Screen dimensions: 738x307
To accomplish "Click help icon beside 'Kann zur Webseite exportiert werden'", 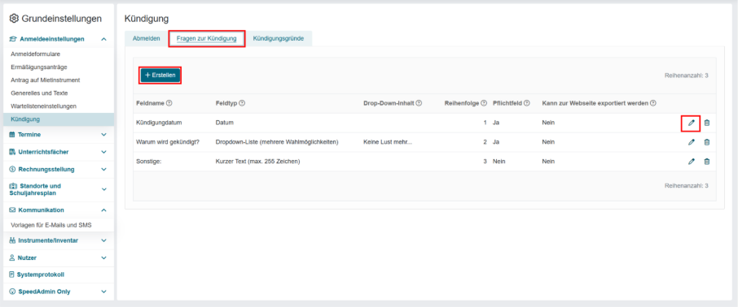I will point(653,103).
